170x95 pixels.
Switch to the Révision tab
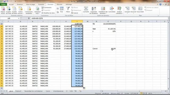click(59, 4)
